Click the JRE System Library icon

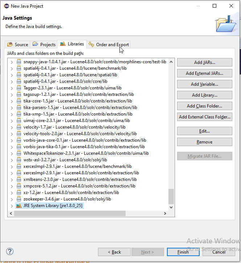(x=19, y=206)
